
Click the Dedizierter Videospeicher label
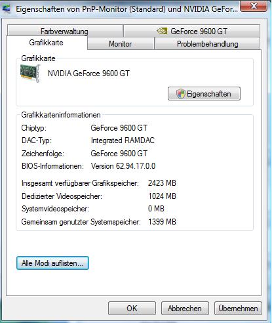tap(62, 196)
